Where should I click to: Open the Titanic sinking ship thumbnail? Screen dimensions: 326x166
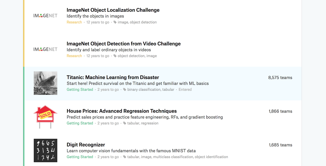pyautogui.click(x=45, y=83)
